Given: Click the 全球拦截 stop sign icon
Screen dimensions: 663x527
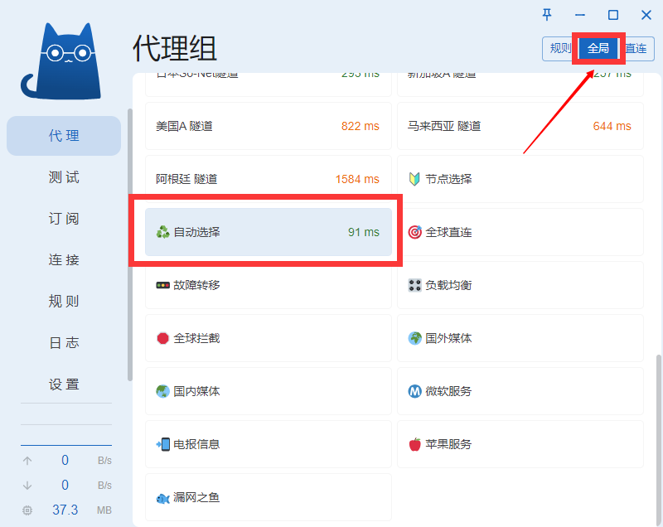Looking at the screenshot, I should [163, 338].
